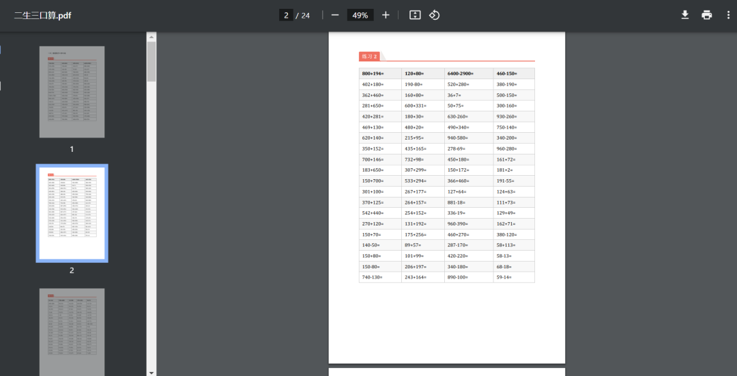Click the thumbnail sidebar scrollbar handle
This screenshot has width=737, height=376.
(x=151, y=61)
